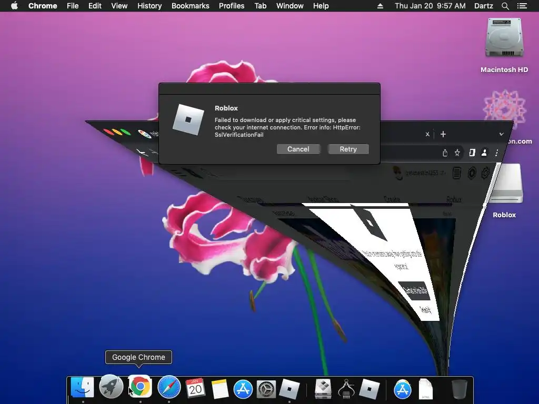
Task: Close the Chrome tab with the X
Action: 427,134
